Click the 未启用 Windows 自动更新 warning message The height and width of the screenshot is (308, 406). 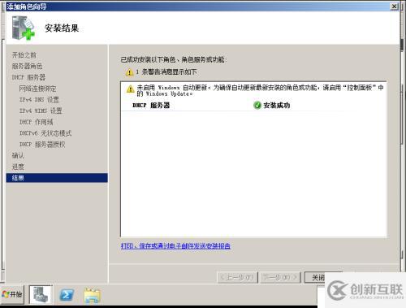260,90
